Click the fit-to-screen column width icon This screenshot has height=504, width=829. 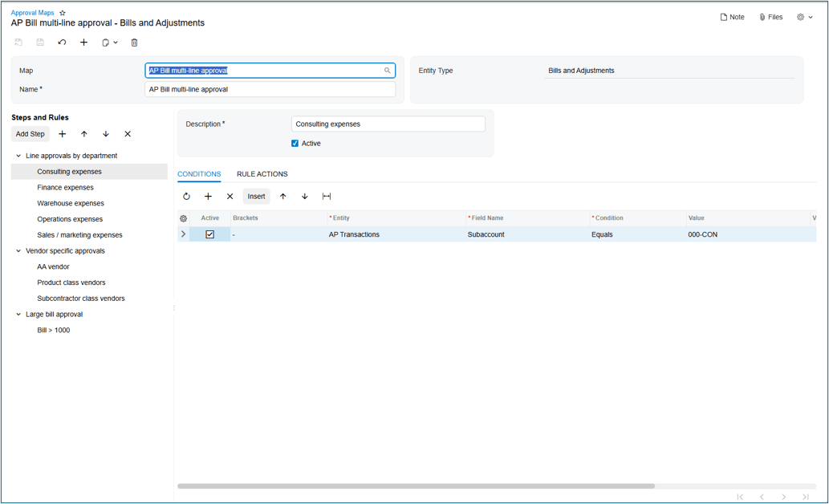(327, 196)
